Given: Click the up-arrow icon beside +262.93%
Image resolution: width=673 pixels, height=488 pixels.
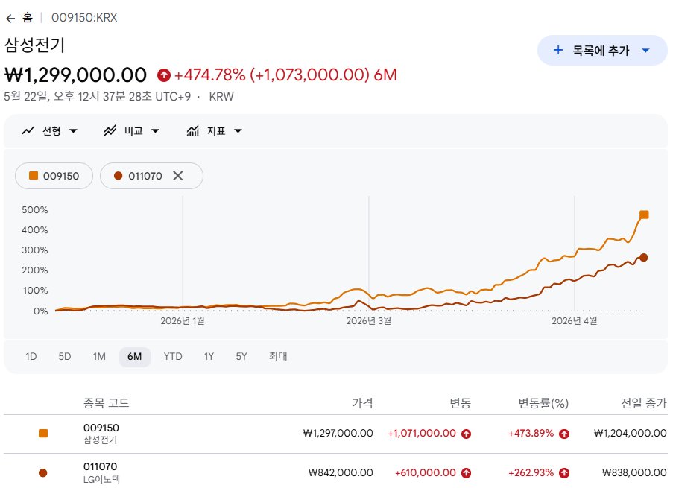Looking at the screenshot, I should [x=564, y=473].
